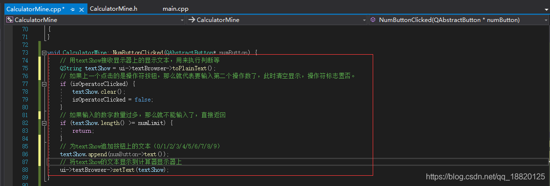Open the main.cpp tab
The height and width of the screenshot is (186, 550).
click(x=175, y=9)
